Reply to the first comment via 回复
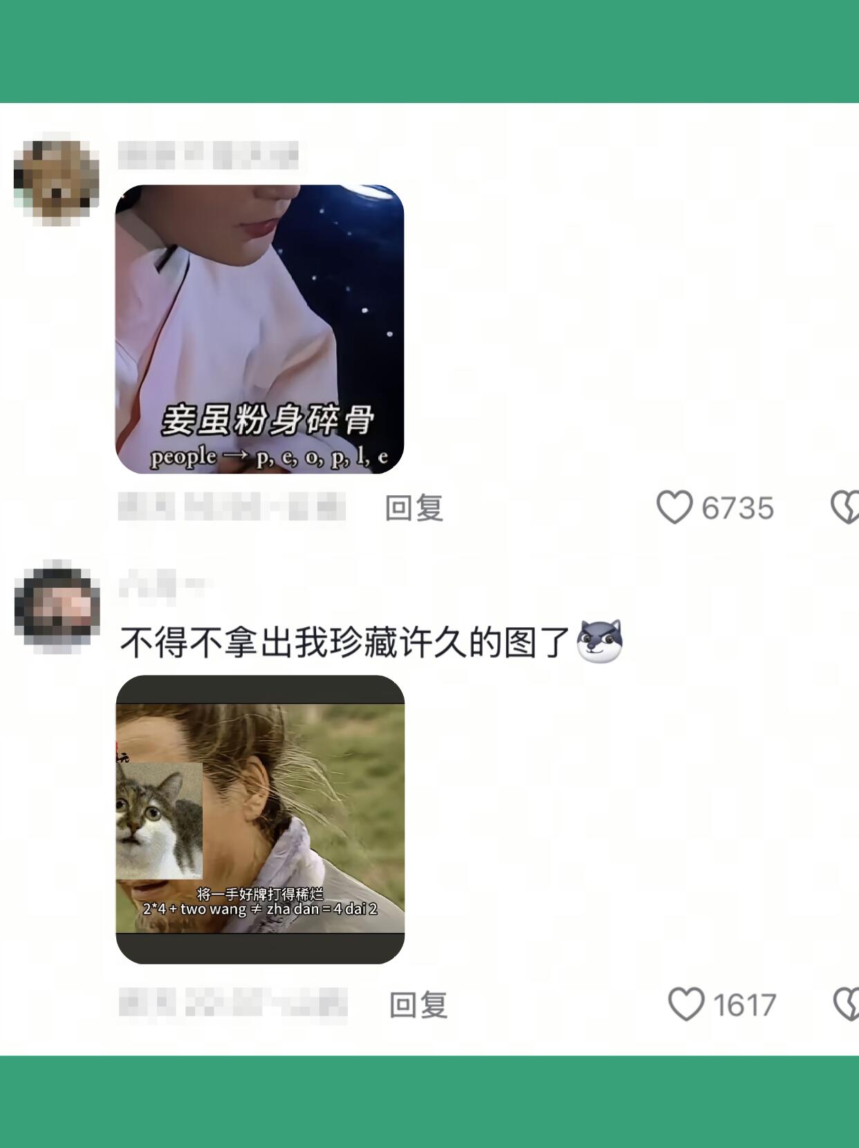 414,508
